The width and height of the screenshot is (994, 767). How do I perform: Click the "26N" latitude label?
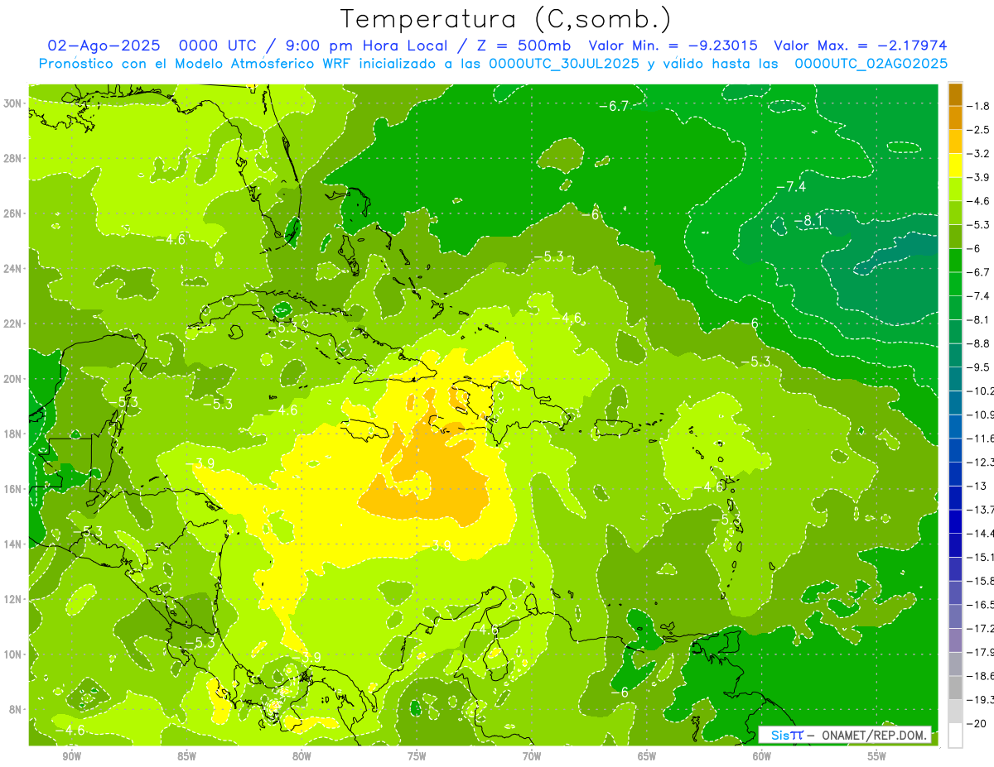(12, 213)
